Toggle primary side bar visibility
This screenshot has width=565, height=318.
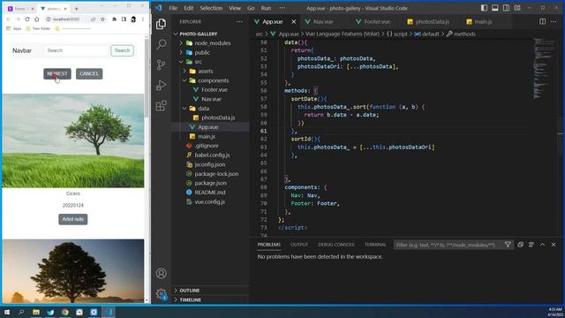pyautogui.click(x=485, y=8)
